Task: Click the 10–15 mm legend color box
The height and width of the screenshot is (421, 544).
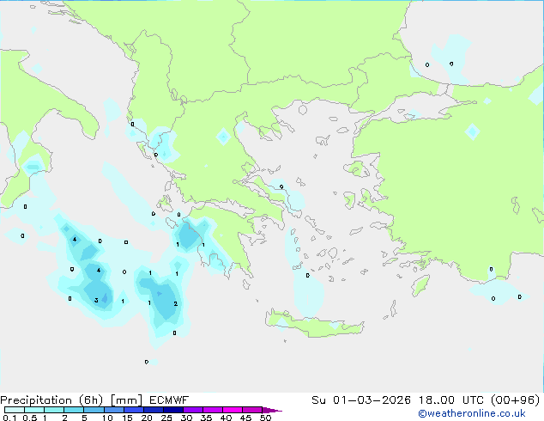Action: coord(114,410)
